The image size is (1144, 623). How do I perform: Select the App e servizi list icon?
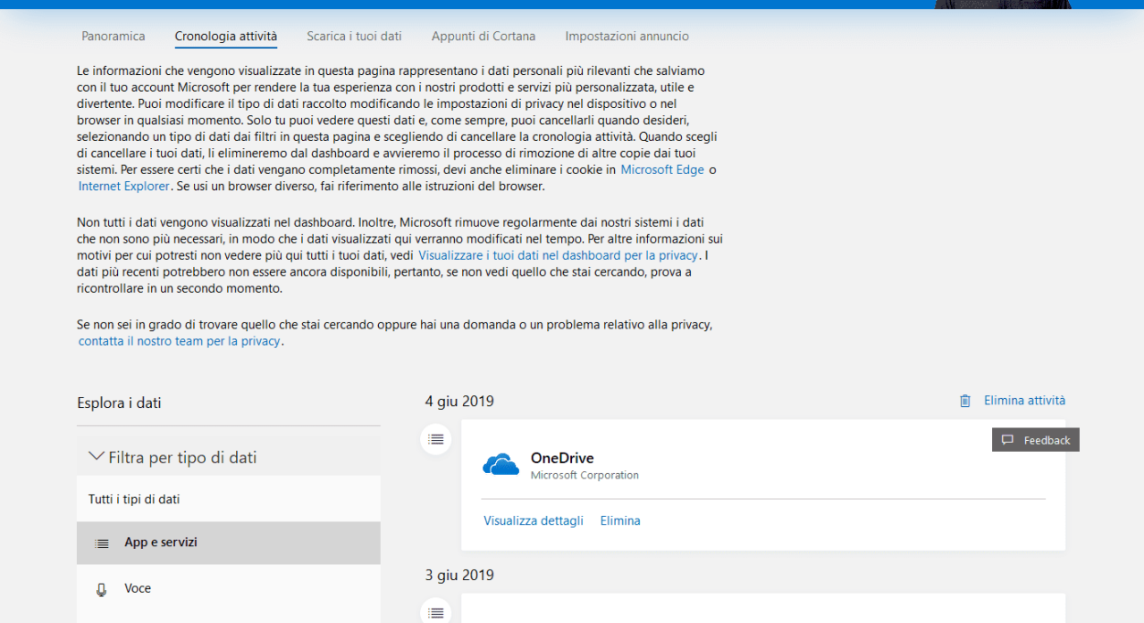point(102,543)
